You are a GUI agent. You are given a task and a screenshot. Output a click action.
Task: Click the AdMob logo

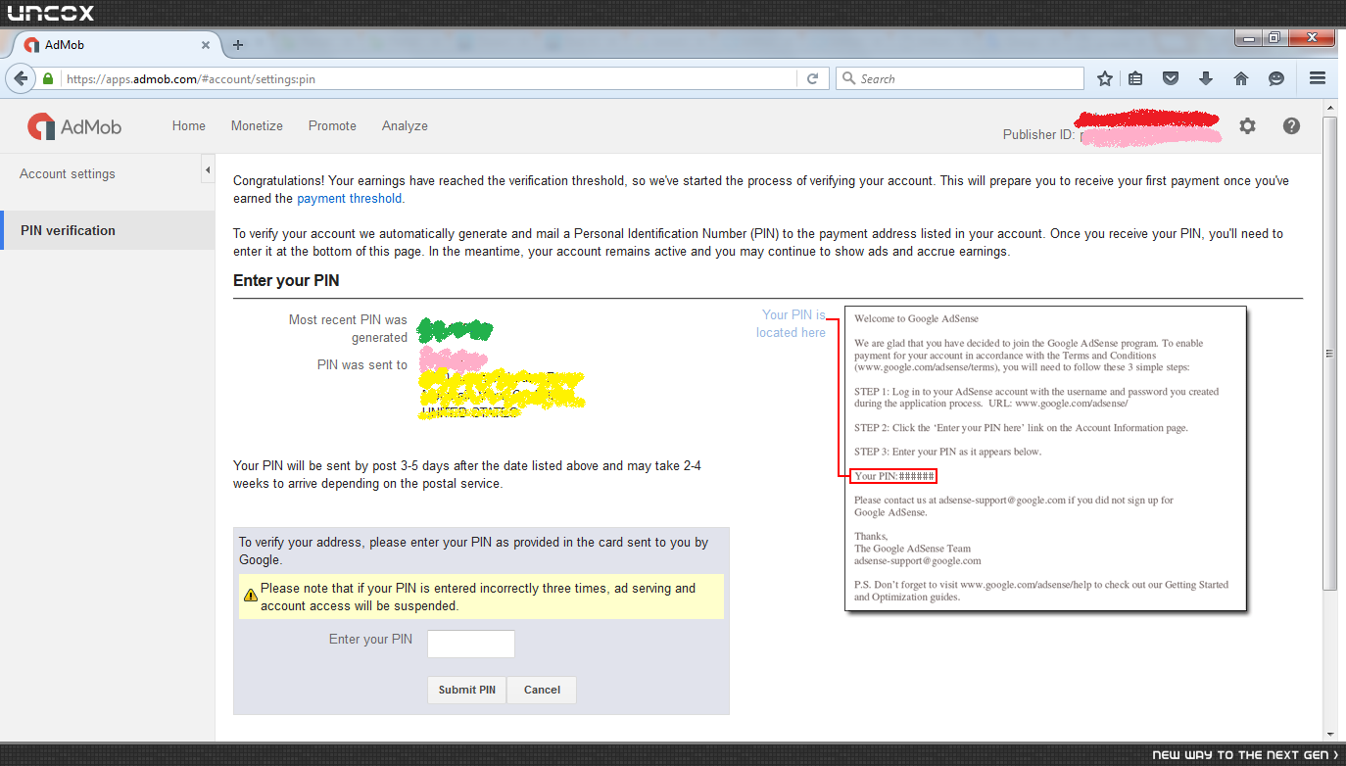(x=74, y=126)
